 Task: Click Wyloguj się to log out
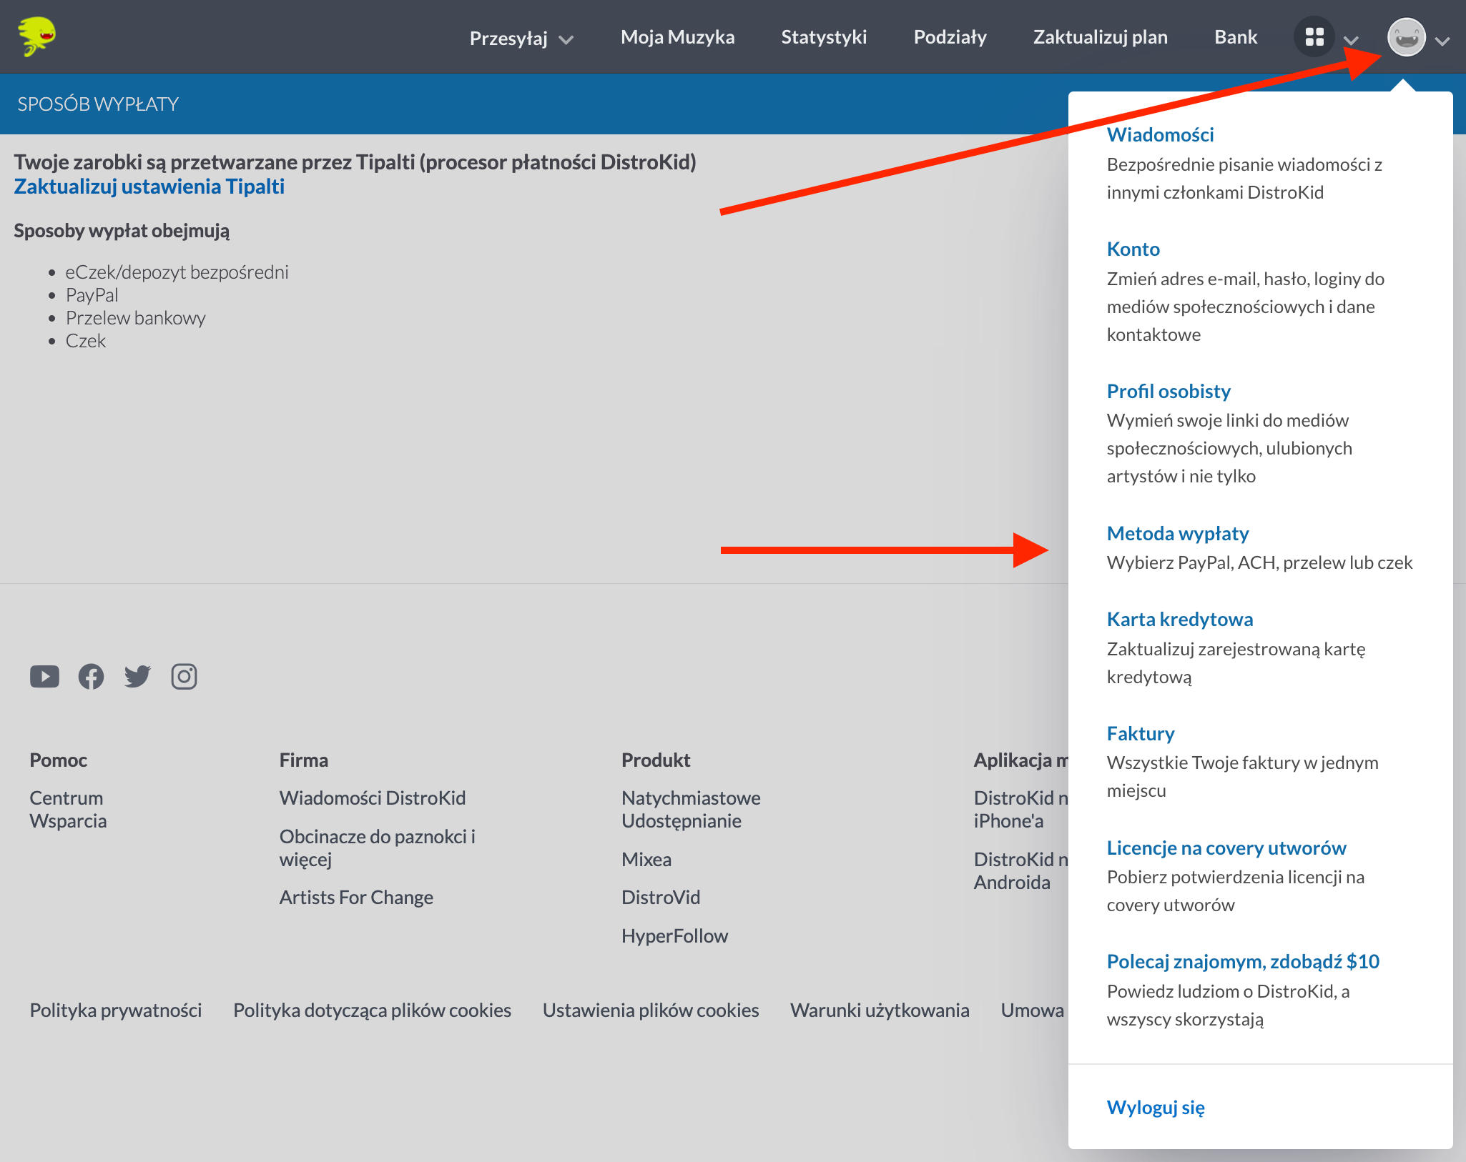point(1155,1107)
